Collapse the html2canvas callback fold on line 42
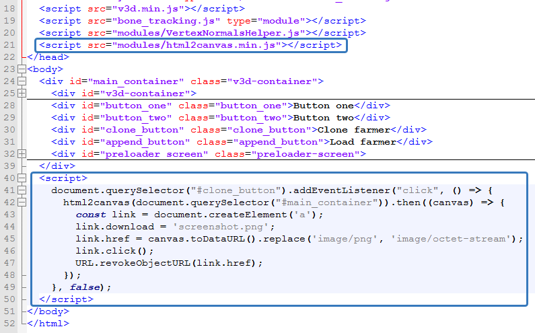This screenshot has height=333, width=535. point(22,202)
